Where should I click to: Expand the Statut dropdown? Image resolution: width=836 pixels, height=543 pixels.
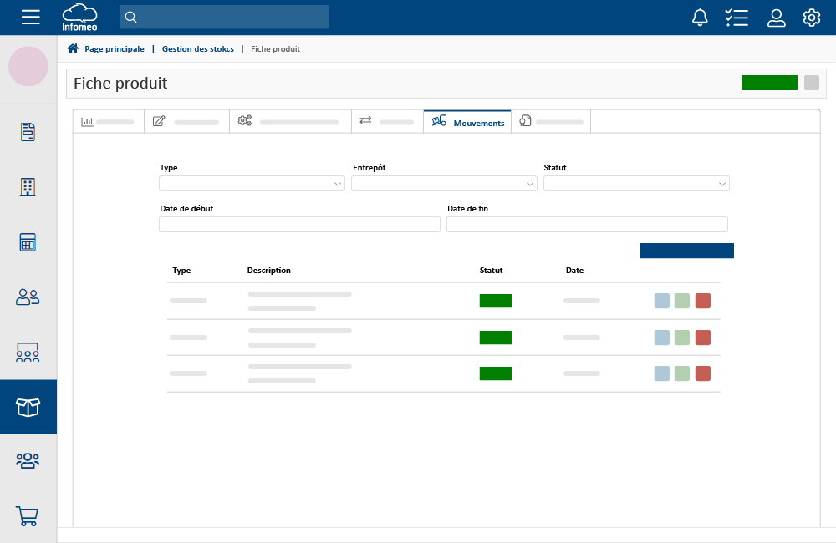(636, 184)
